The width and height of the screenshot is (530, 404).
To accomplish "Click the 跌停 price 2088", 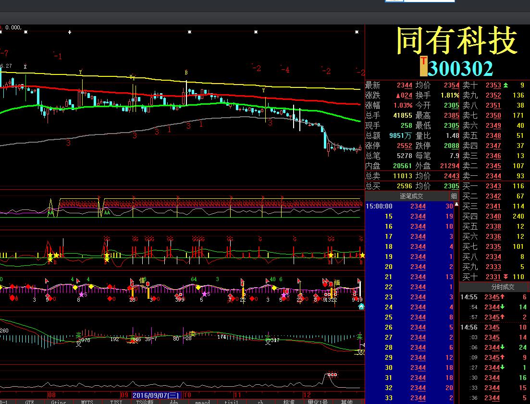I will click(x=452, y=146).
